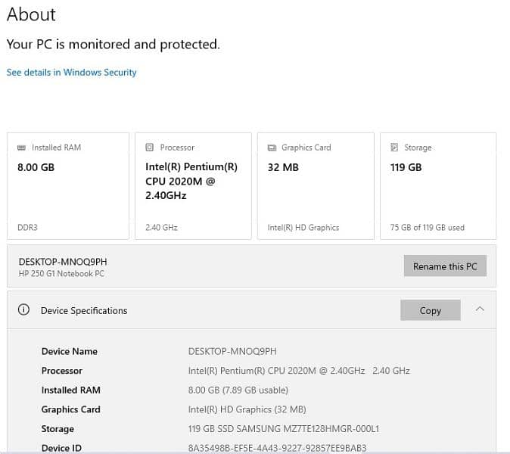Screen dimensions: 510x454
Task: Select the DDR3 label in RAM card
Action: pyautogui.click(x=28, y=227)
